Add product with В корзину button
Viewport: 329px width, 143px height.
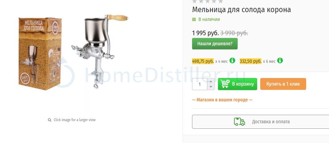(237, 84)
